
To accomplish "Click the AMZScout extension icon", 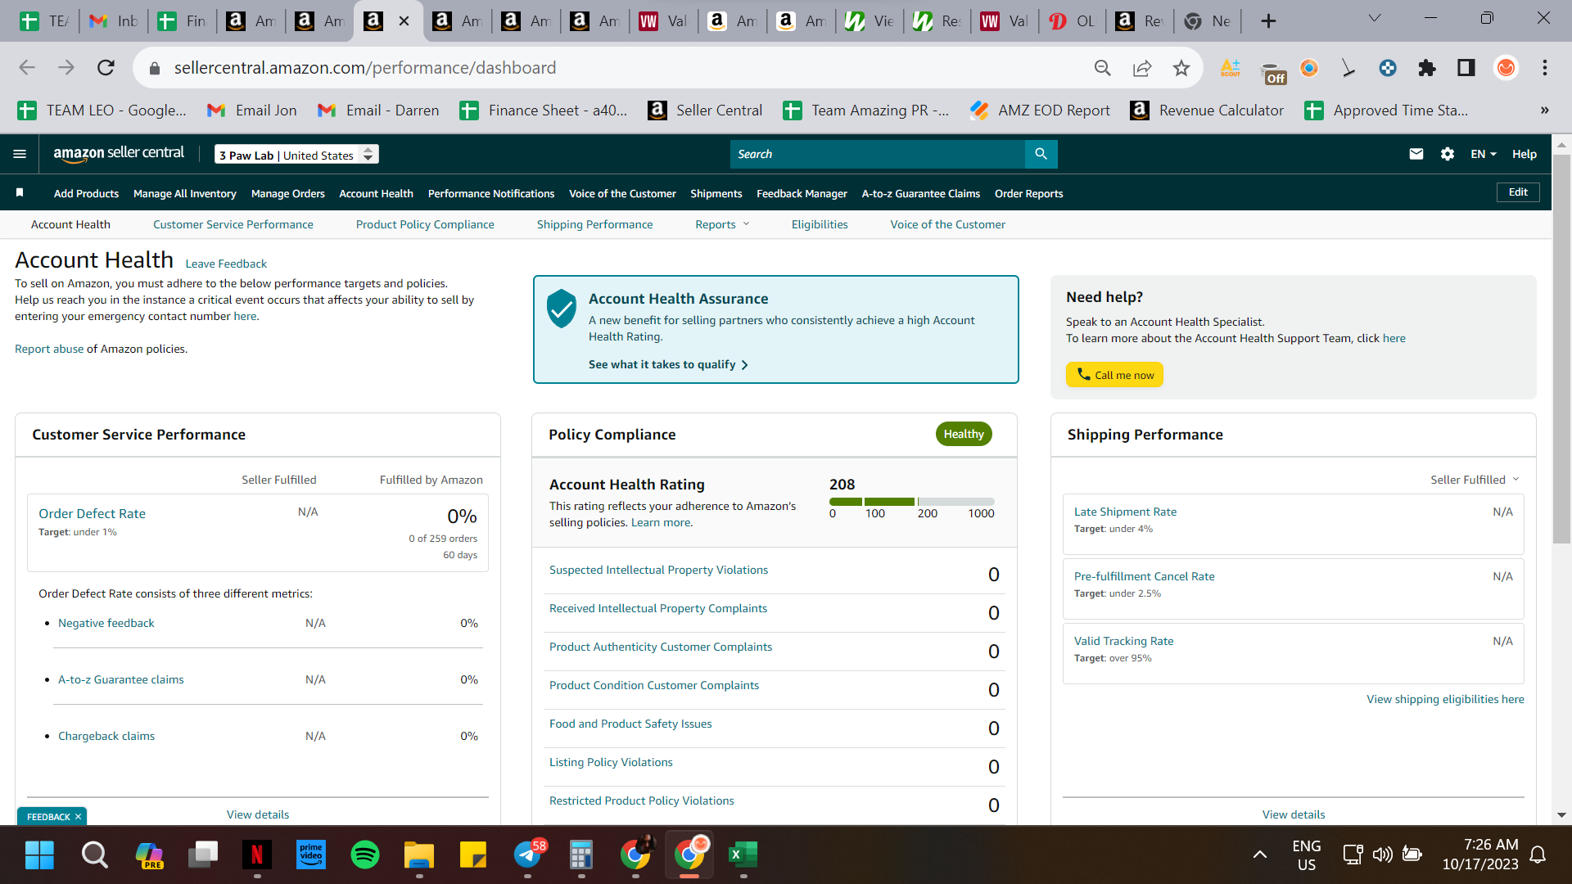I will [1231, 68].
